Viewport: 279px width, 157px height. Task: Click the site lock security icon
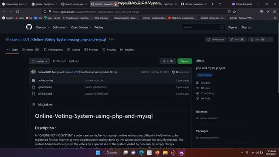[50, 12]
